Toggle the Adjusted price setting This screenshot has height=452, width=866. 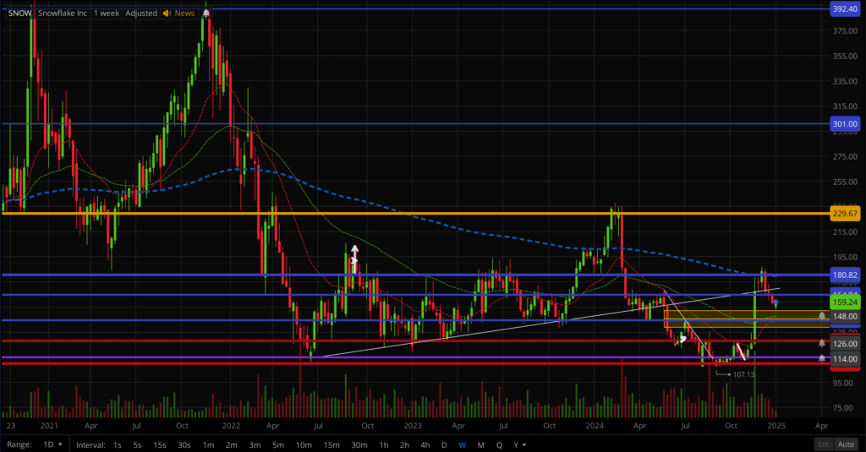point(141,14)
